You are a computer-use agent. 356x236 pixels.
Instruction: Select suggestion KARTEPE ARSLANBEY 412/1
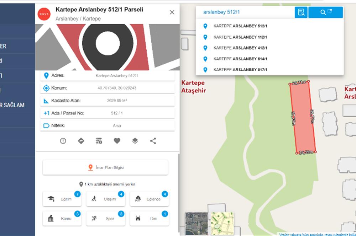pyautogui.click(x=270, y=48)
